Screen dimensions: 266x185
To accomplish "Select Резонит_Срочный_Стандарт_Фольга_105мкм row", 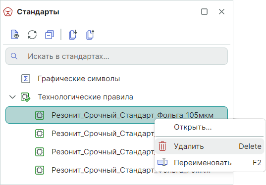I will click(x=116, y=115).
